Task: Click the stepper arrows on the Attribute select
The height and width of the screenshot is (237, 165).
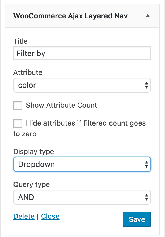Action: point(146,85)
